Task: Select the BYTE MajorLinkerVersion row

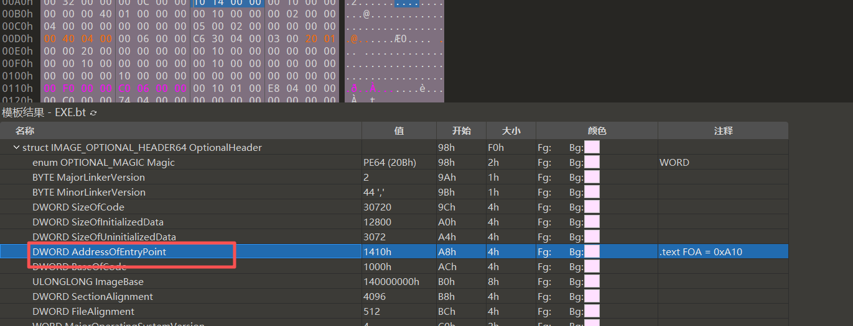Action: coord(88,178)
